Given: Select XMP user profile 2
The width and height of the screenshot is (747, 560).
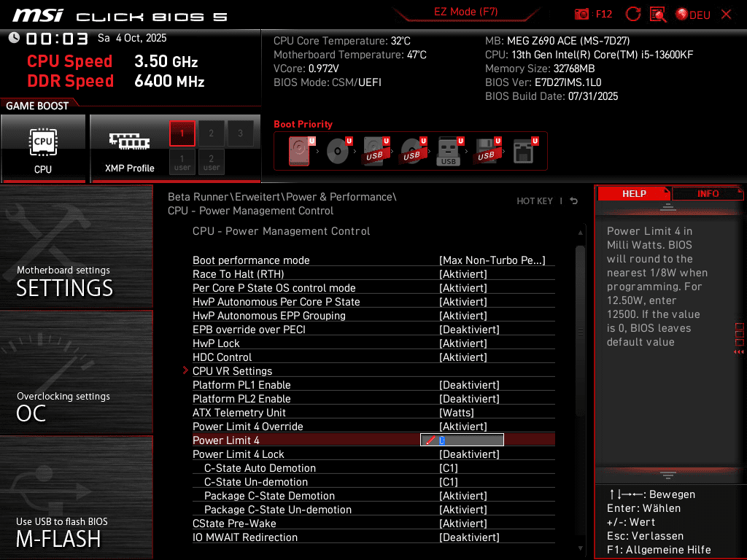Looking at the screenshot, I should 211,163.
